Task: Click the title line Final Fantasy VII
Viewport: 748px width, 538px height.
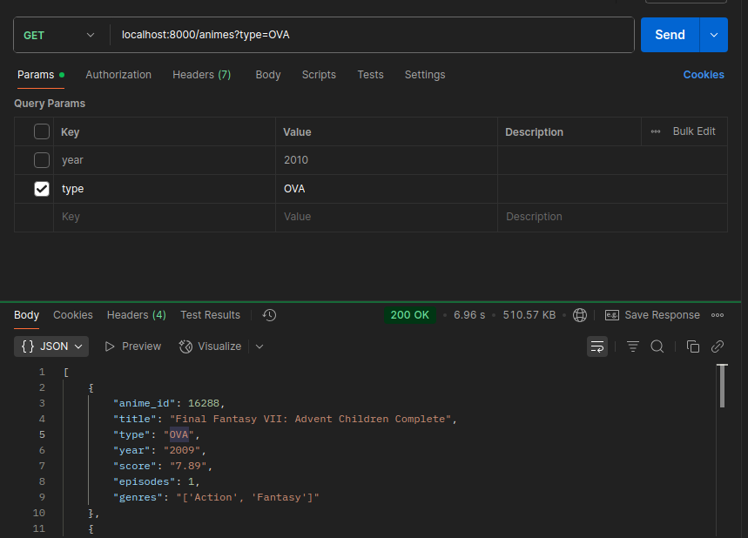Action: tap(285, 419)
